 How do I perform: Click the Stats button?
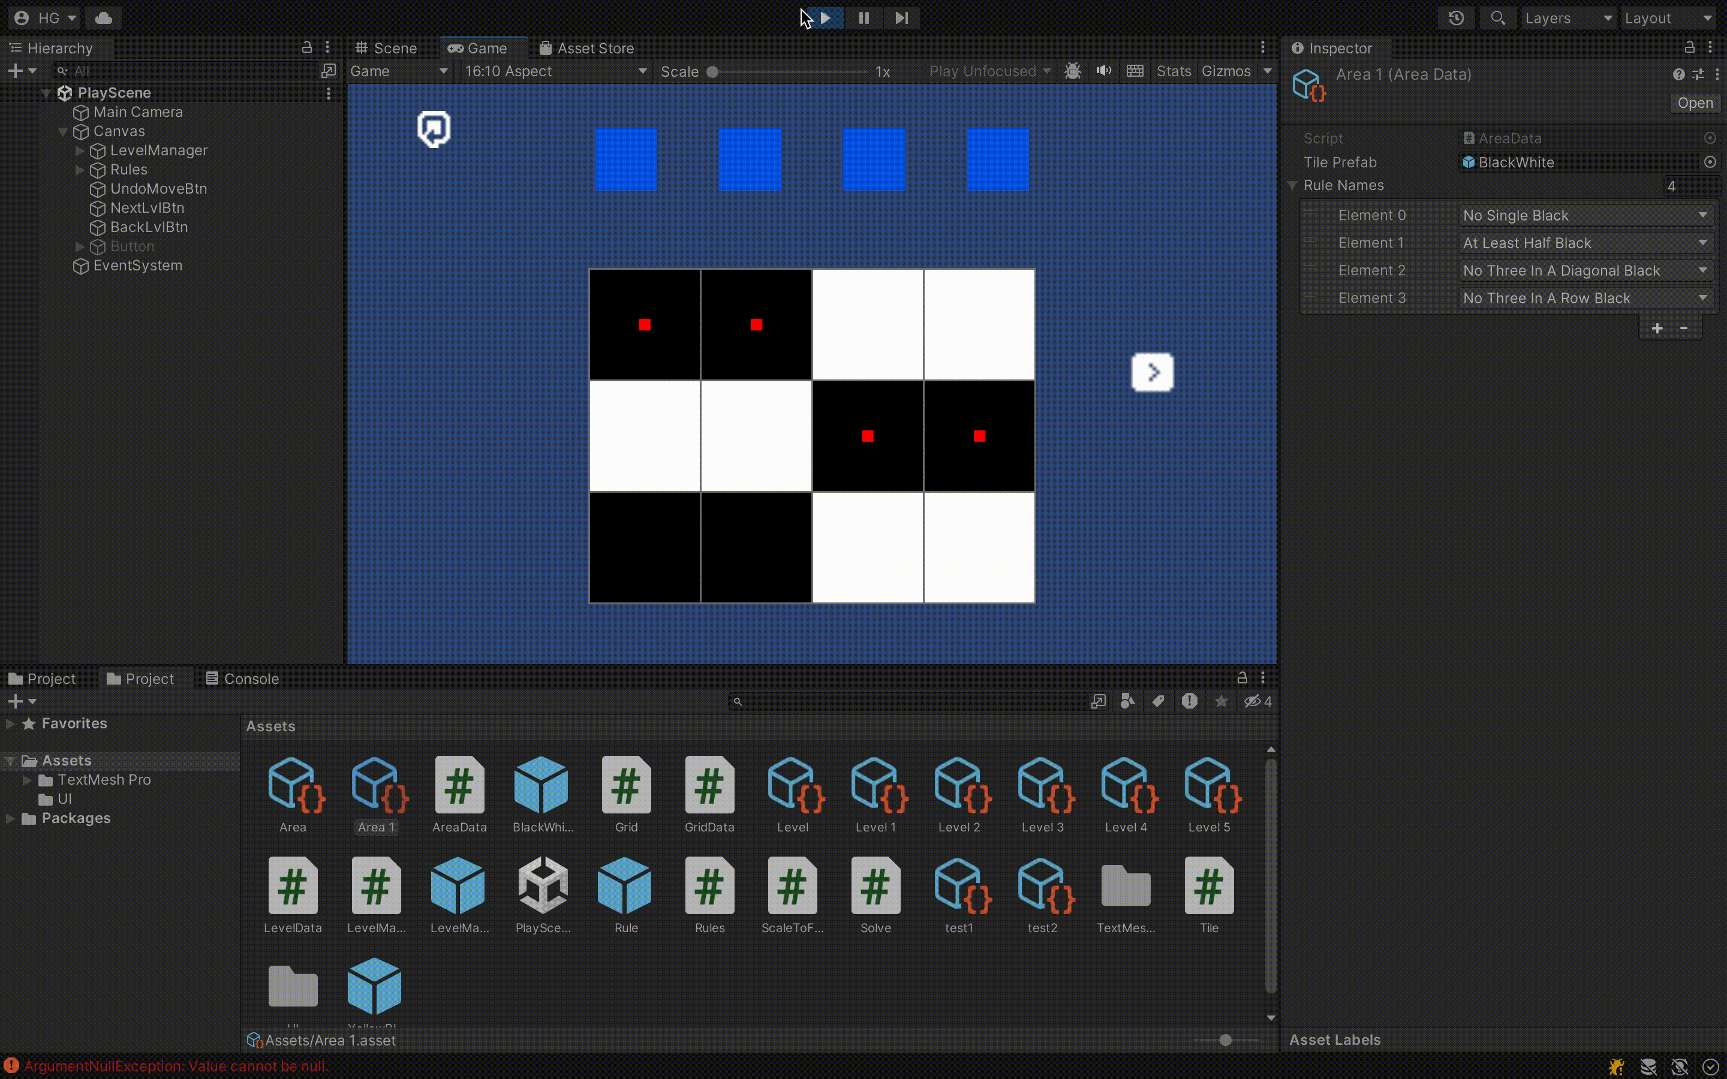point(1173,71)
